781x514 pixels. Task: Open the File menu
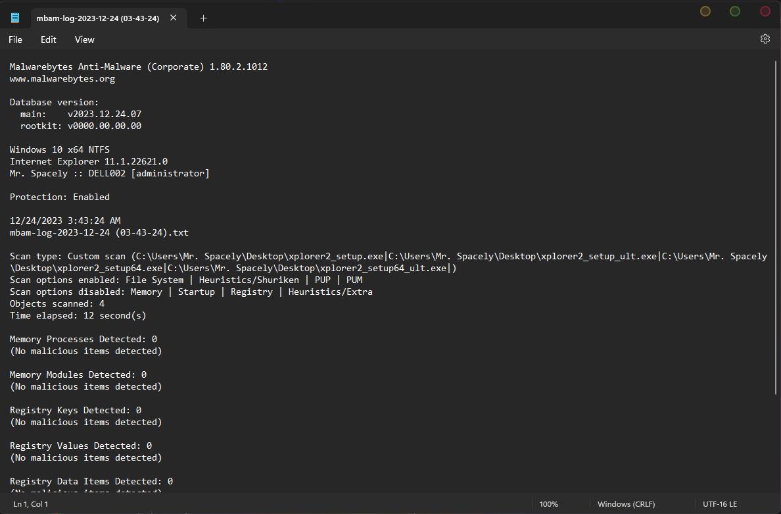pos(15,39)
